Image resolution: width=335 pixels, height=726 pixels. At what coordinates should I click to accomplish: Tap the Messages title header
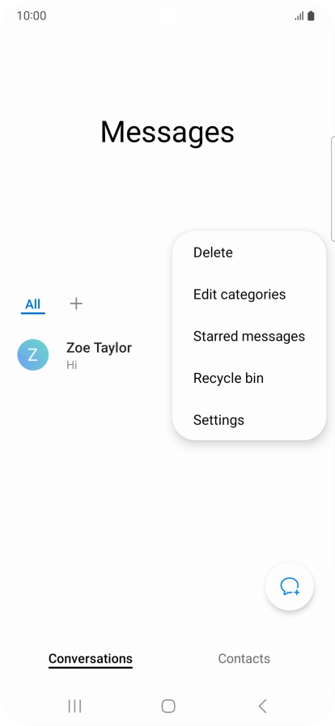[167, 133]
